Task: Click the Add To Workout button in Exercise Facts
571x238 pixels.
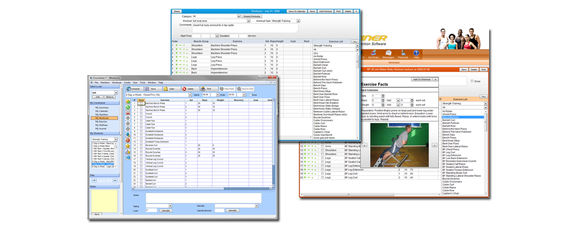Action: pos(422,79)
